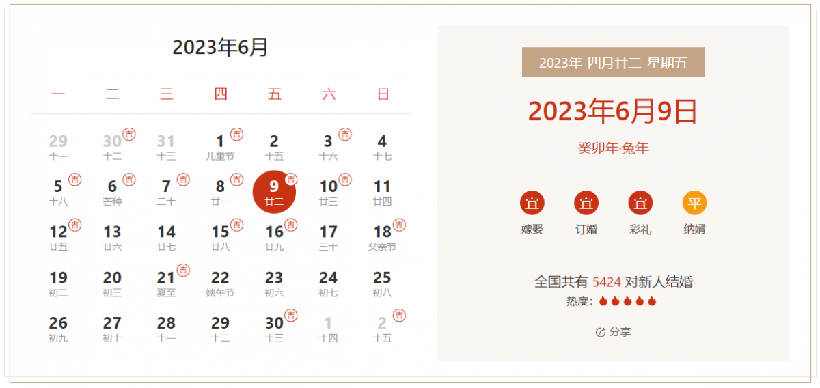The width and height of the screenshot is (820, 388).
Task: Click the 吉 badge on June 3
Action: pos(345,134)
